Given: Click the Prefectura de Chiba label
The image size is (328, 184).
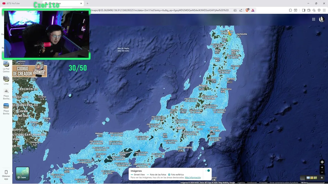Looking at the screenshot, I should 215,139.
